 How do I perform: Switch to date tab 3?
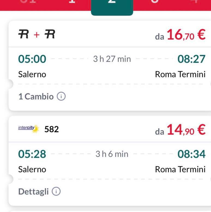point(154,3)
